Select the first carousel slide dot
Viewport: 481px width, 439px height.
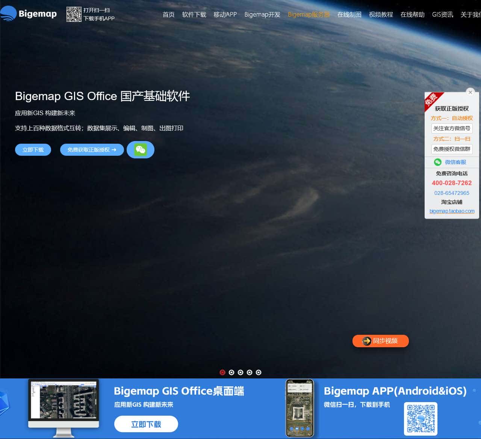click(222, 372)
